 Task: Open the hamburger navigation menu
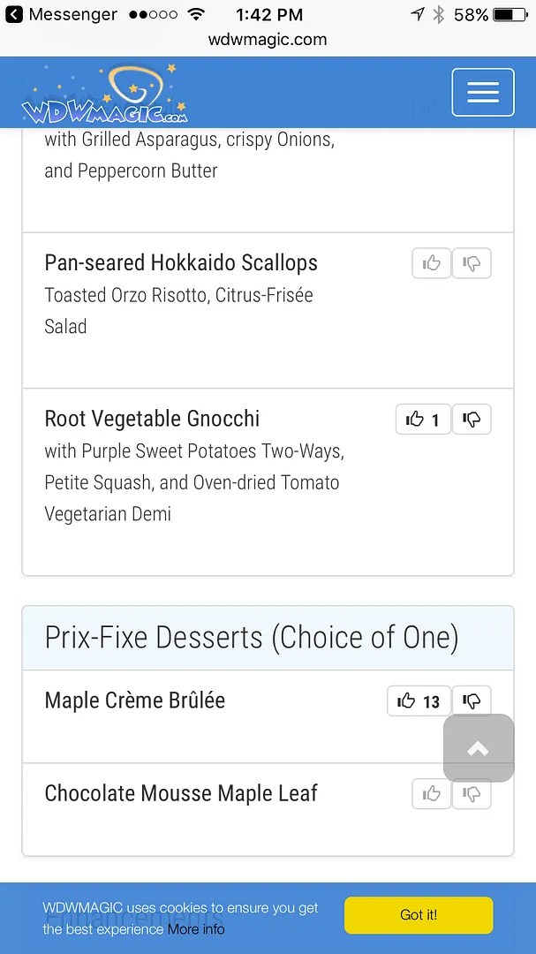coord(482,92)
